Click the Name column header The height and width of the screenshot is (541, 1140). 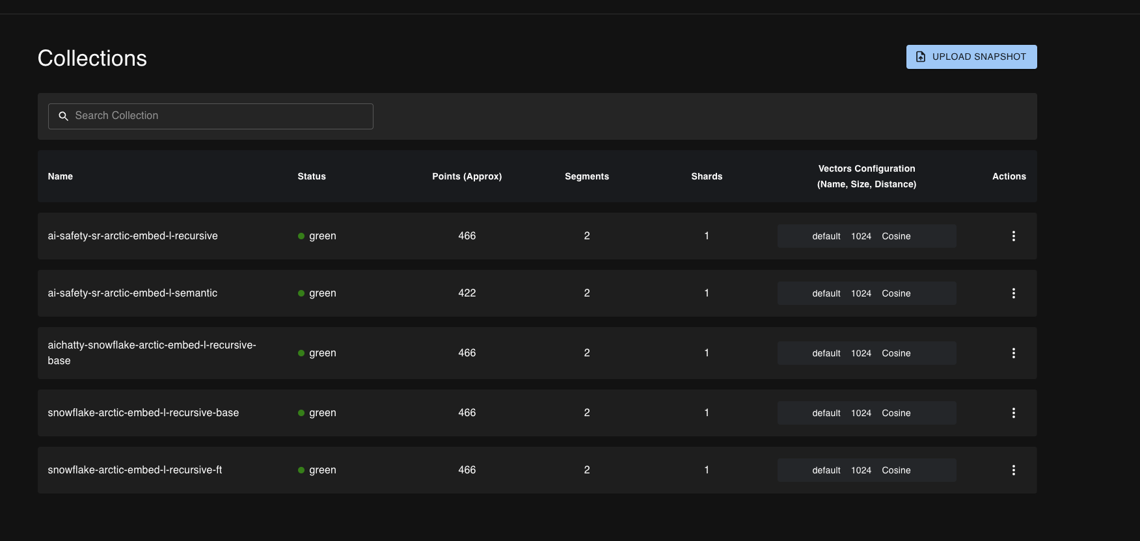(x=61, y=176)
